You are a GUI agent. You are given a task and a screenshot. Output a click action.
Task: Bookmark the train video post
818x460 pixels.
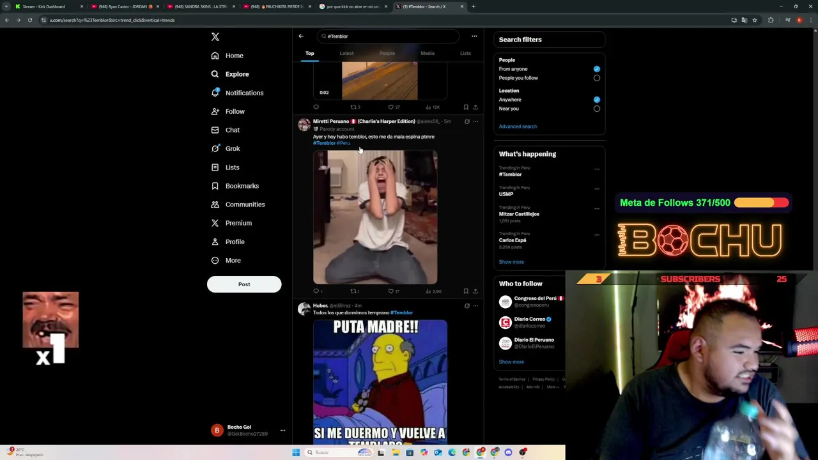coord(466,107)
